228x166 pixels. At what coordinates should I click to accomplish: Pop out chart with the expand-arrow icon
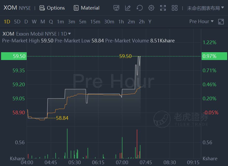tap(221, 22)
